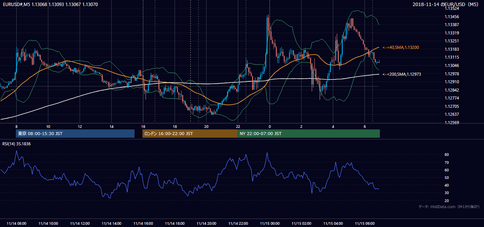The image size is (484, 227).
Task: Click the 40 SMA 1.13200 orange label
Action: (401, 47)
